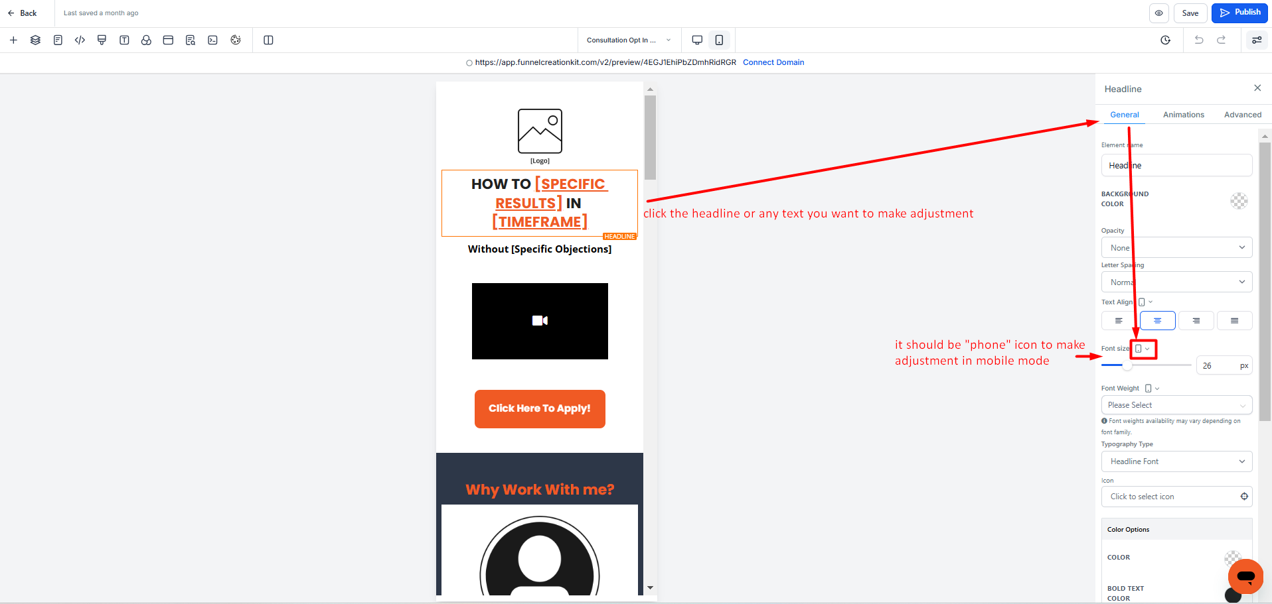The width and height of the screenshot is (1272, 604).
Task: Click the Element name input field
Action: pos(1176,166)
